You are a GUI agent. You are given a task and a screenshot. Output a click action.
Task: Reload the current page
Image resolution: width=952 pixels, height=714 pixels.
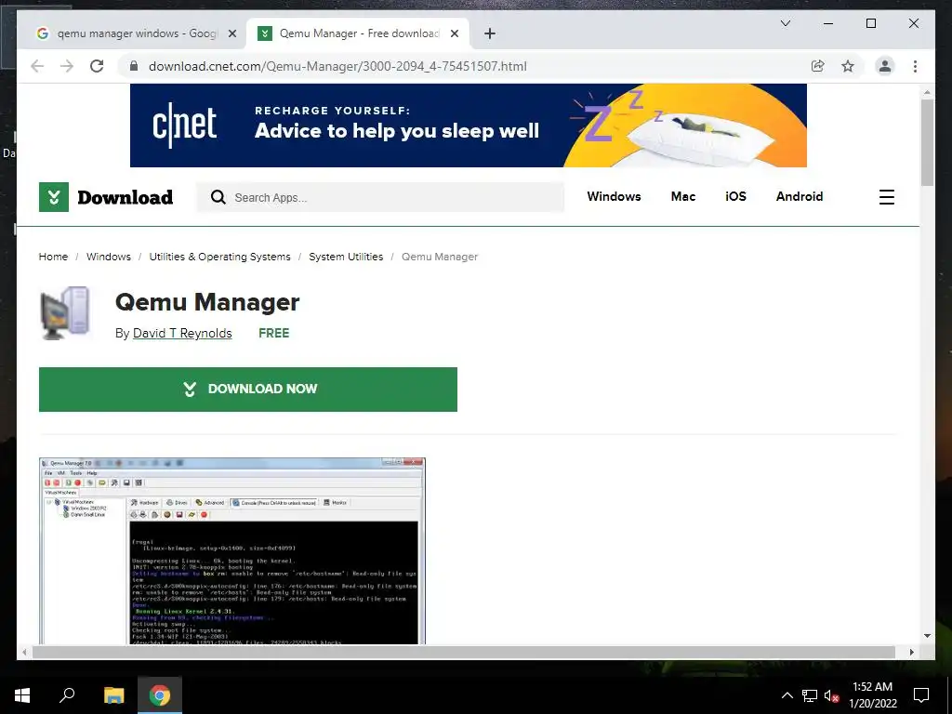pyautogui.click(x=97, y=66)
